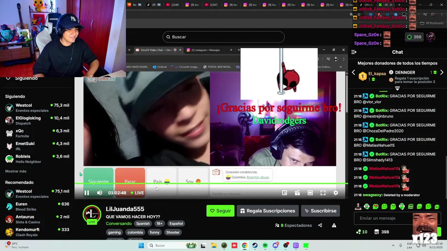The width and height of the screenshot is (447, 251).
Task: Share stream via share icon
Action: [x=320, y=225]
